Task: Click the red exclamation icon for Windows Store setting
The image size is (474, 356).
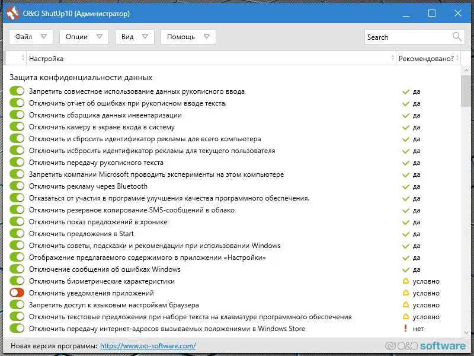Action: (406, 329)
